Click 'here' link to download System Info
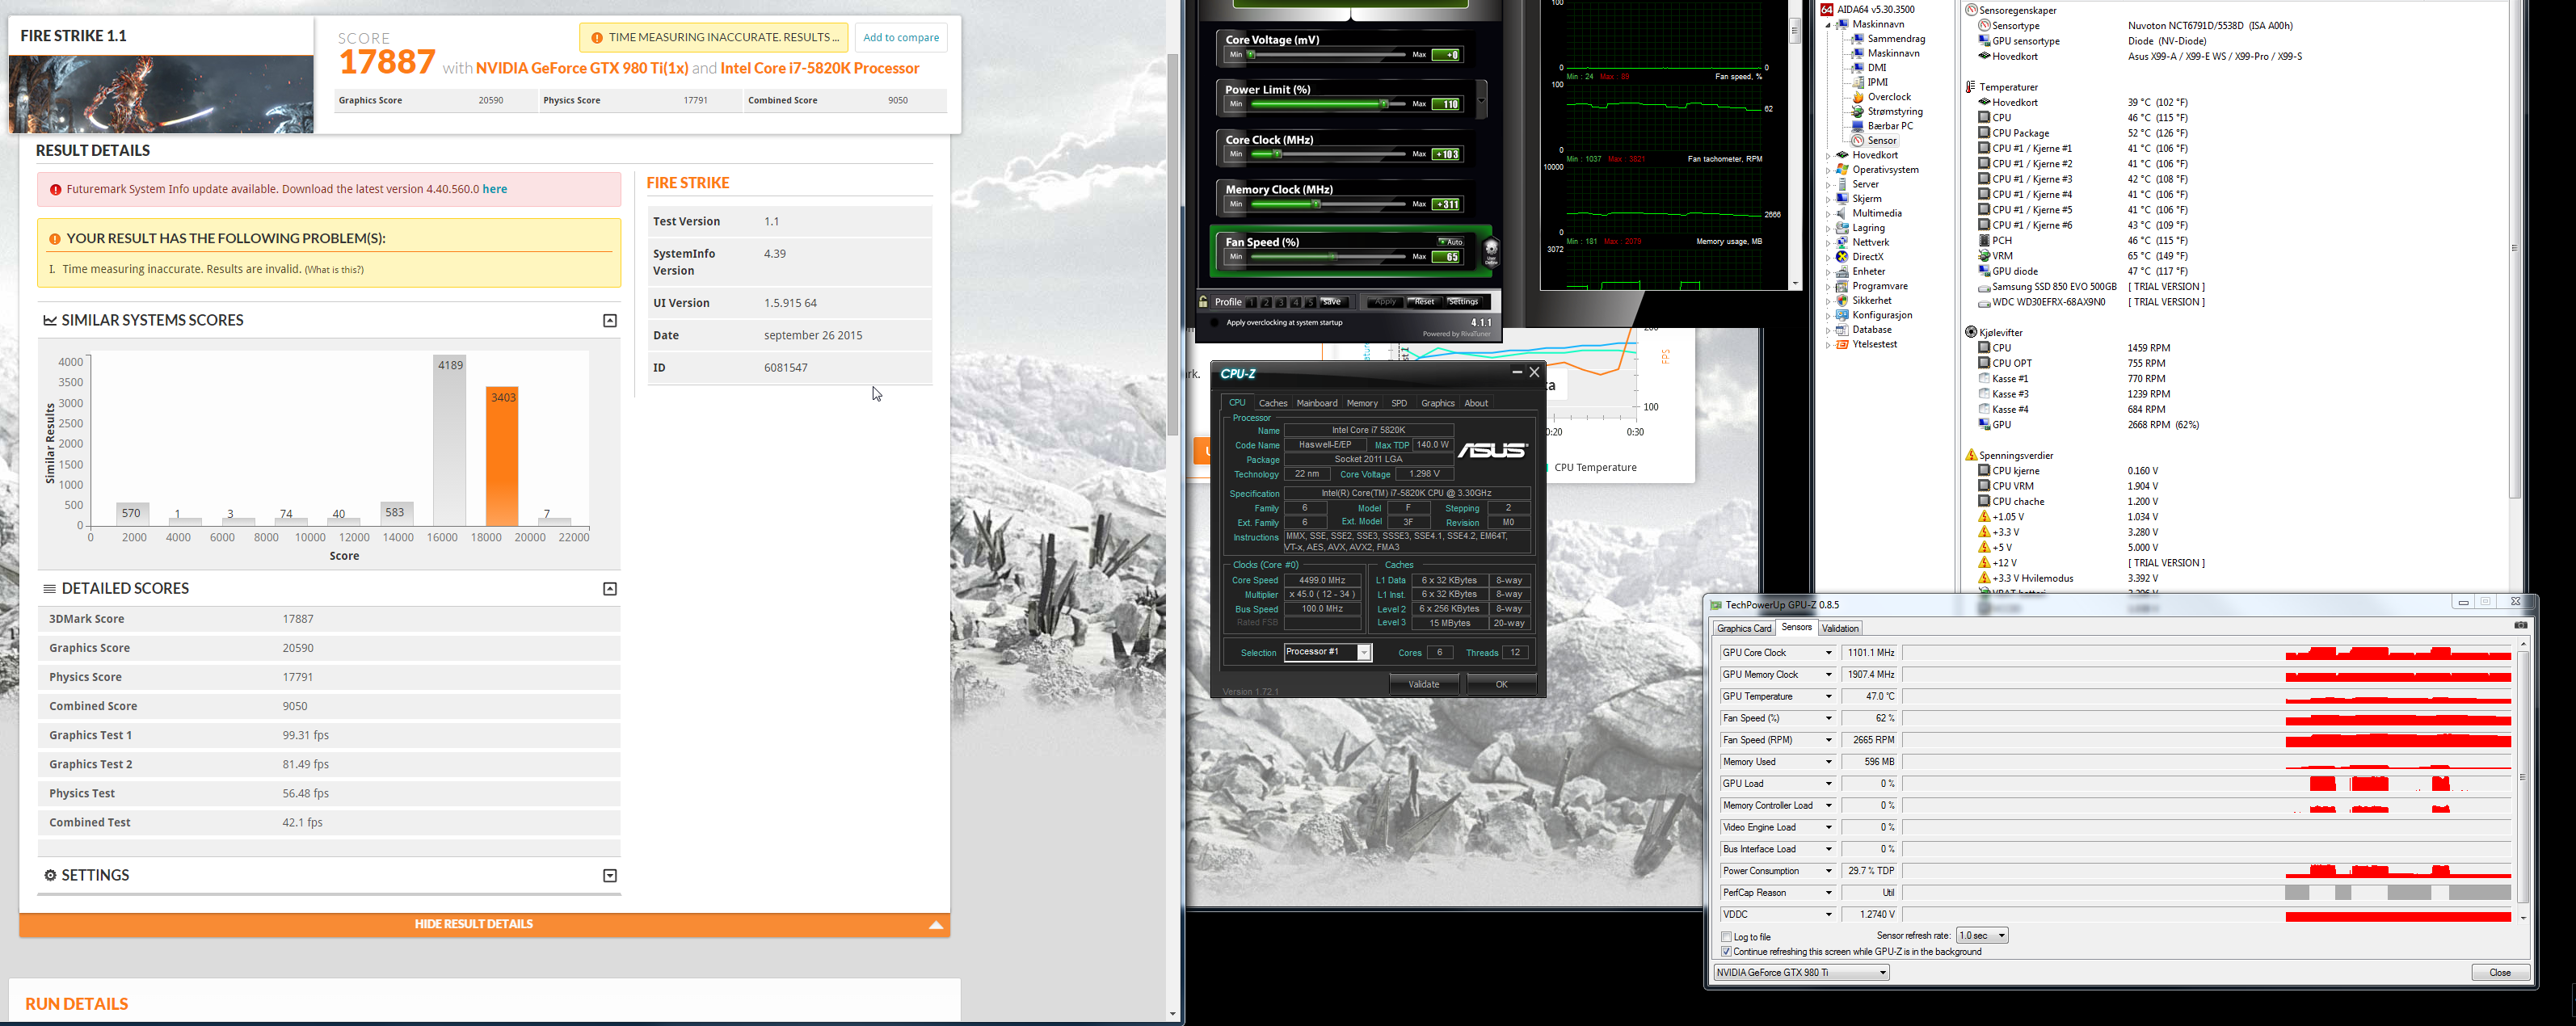Image resolution: width=2576 pixels, height=1026 pixels. click(494, 189)
